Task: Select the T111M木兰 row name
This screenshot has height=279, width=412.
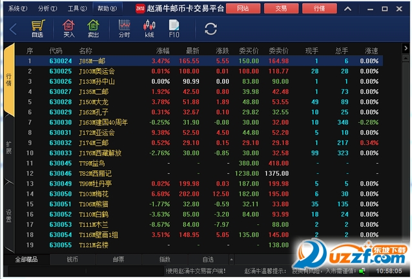Action: point(94,224)
